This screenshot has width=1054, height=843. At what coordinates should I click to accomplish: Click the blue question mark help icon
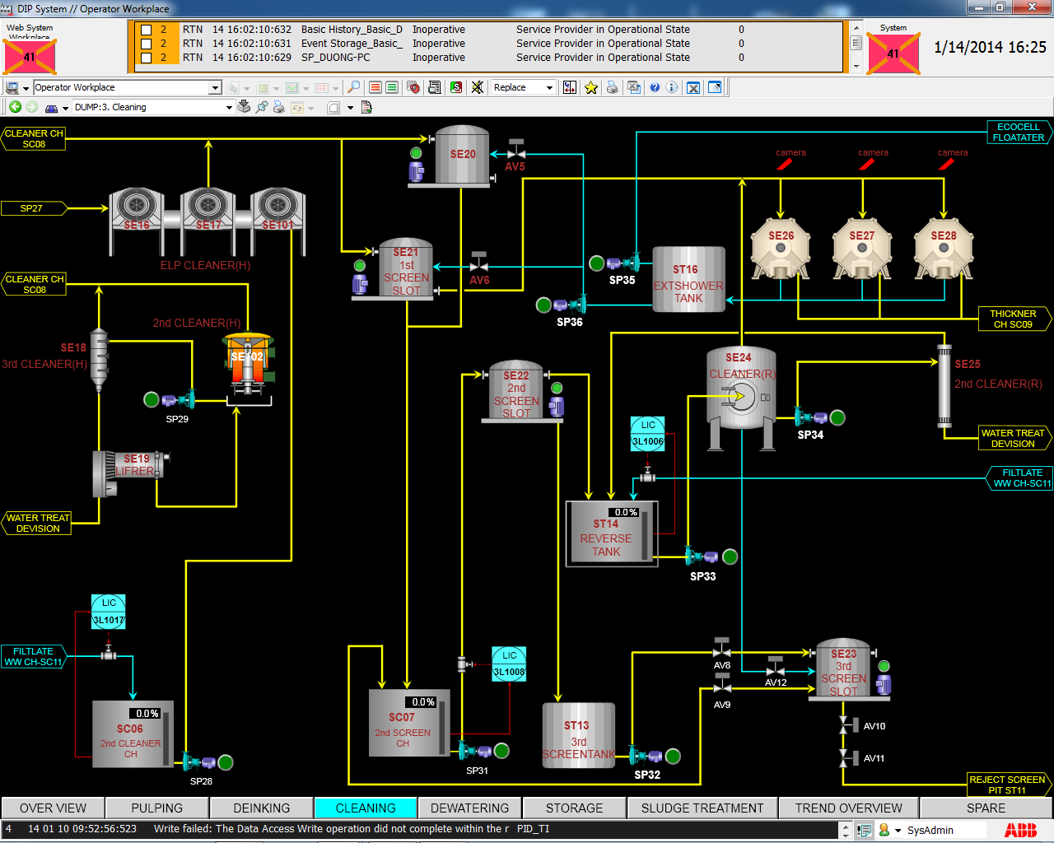point(655,87)
